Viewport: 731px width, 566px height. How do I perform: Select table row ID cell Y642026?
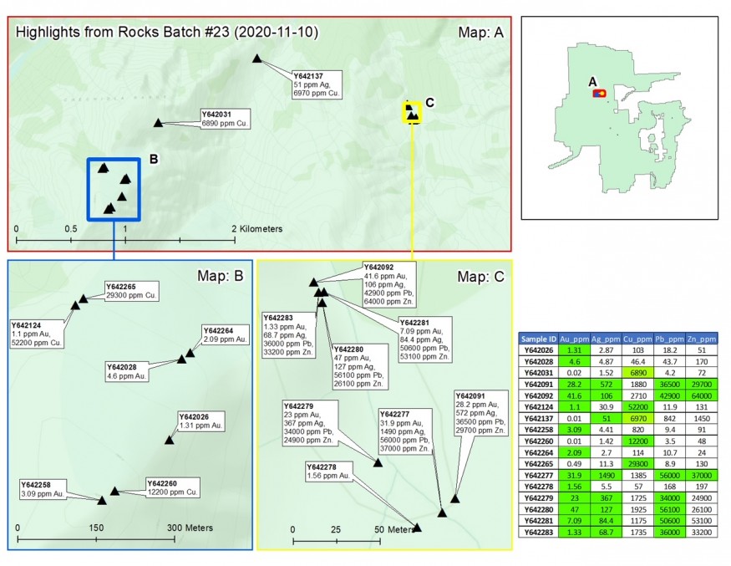point(539,350)
